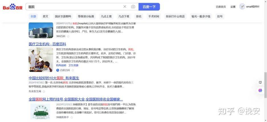
Task: Click the 百度百科 source text
Action: [x=65, y=70]
